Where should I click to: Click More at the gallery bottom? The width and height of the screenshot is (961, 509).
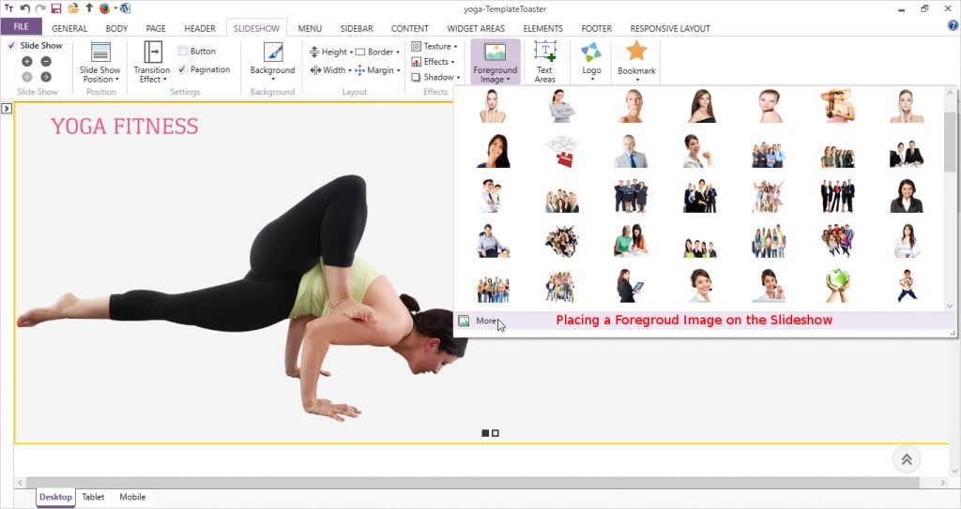coord(485,321)
